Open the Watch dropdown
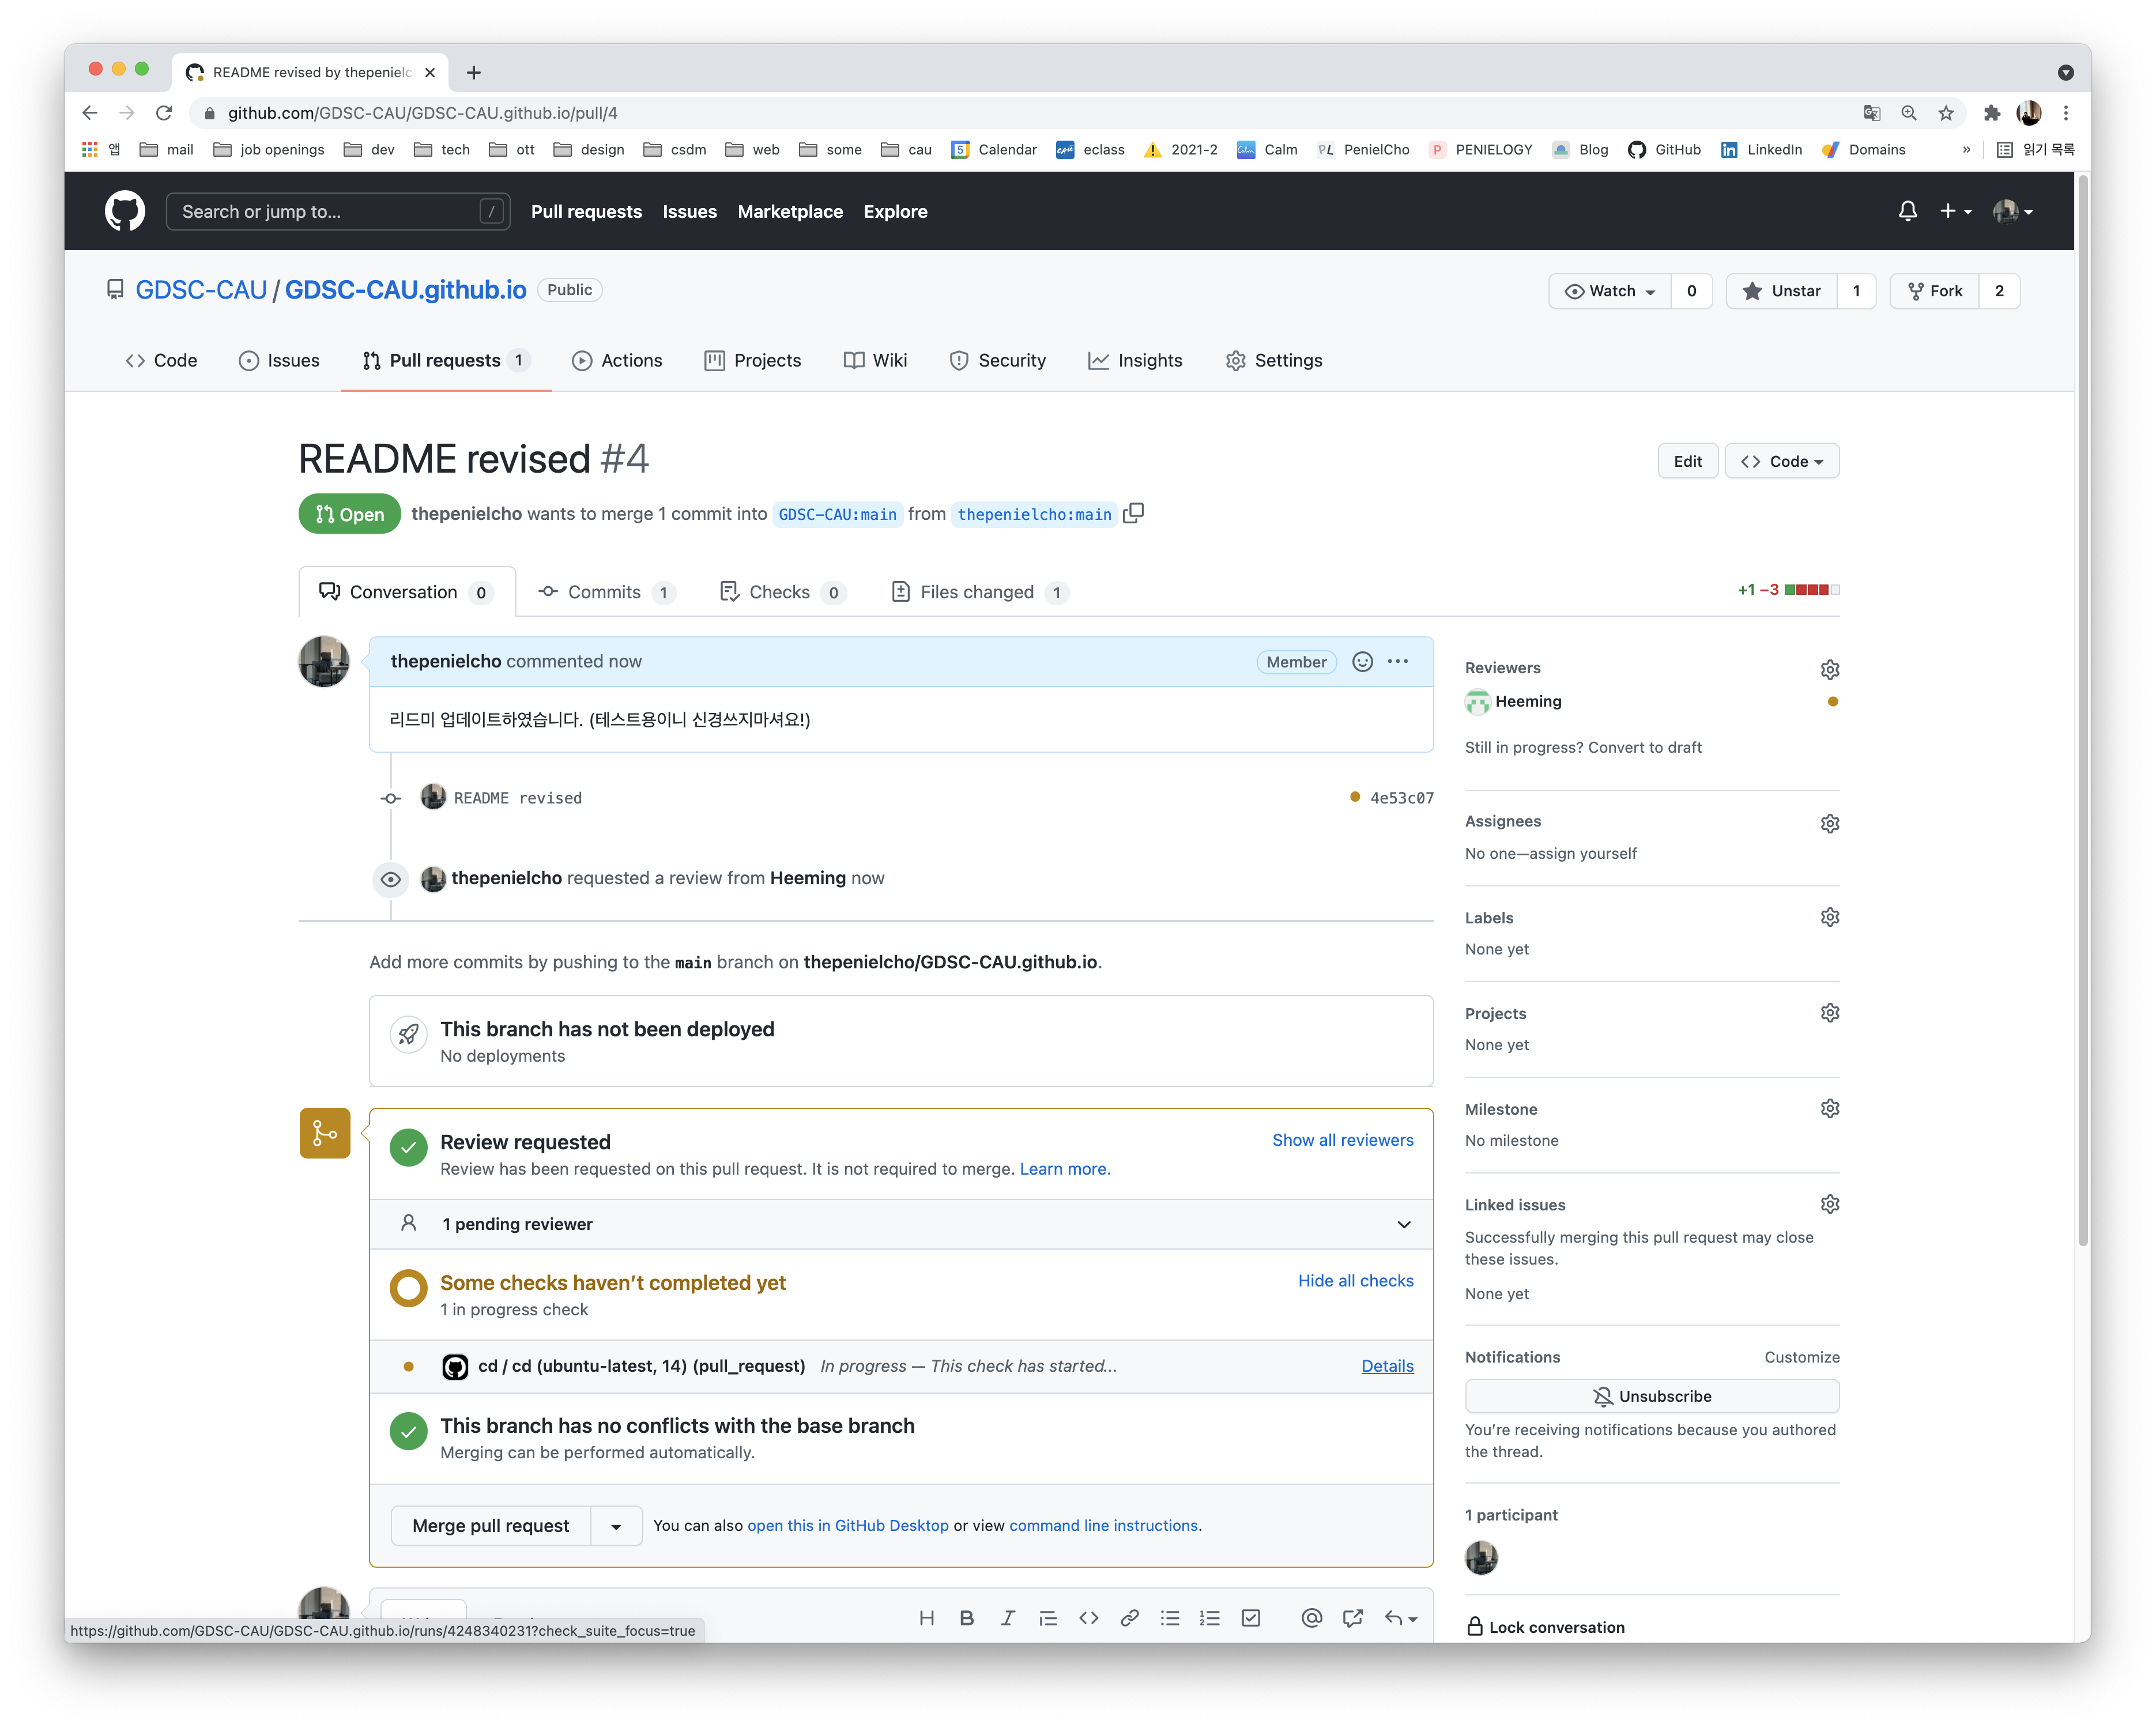Screen dimensions: 2156x1728 tap(1610, 291)
